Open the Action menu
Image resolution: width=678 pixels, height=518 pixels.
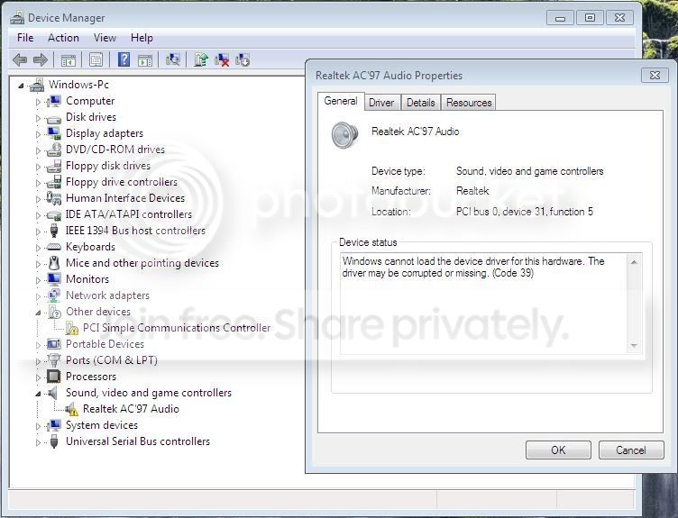[x=63, y=38]
